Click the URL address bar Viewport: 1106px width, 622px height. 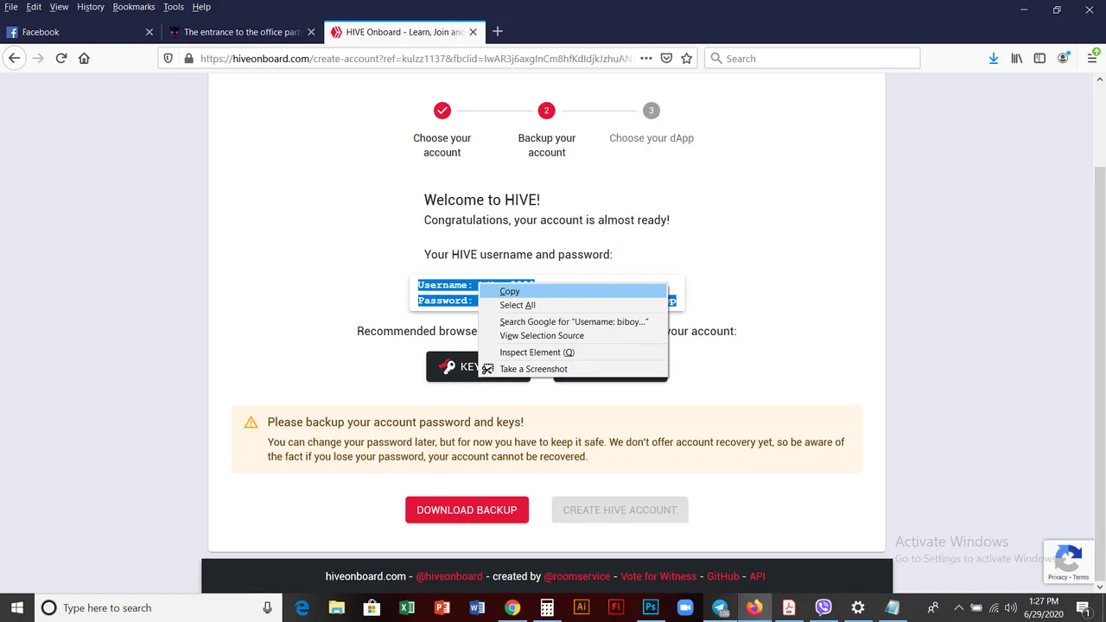pos(415,58)
